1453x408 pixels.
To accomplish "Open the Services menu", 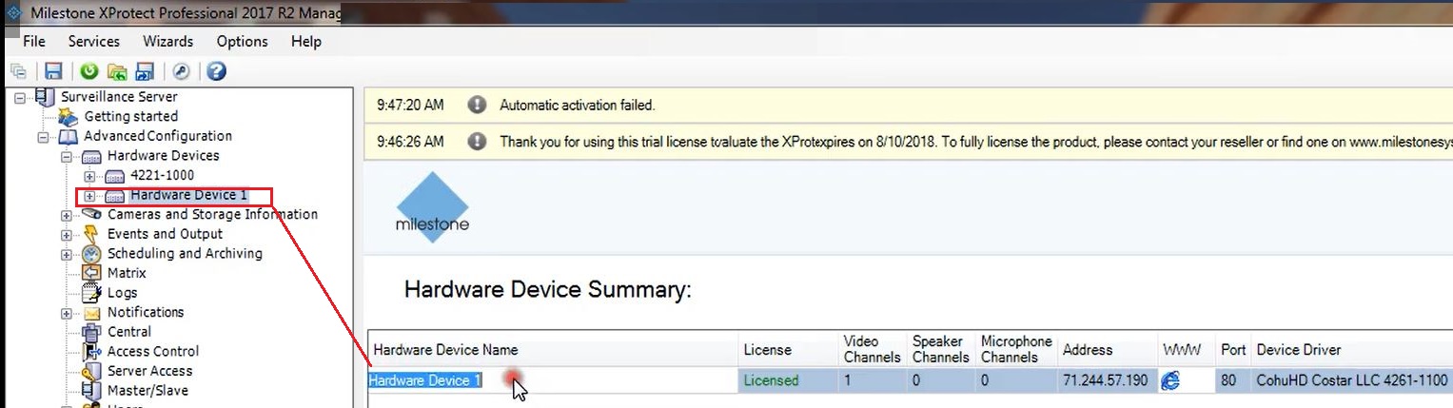I will click(x=94, y=42).
